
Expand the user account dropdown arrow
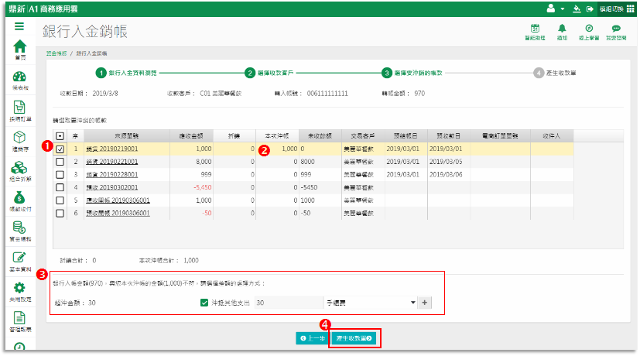click(563, 9)
